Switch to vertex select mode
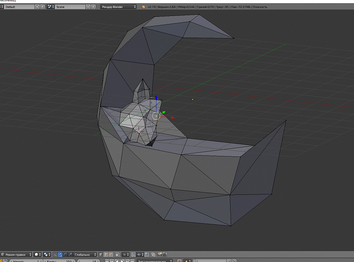 [101, 254]
